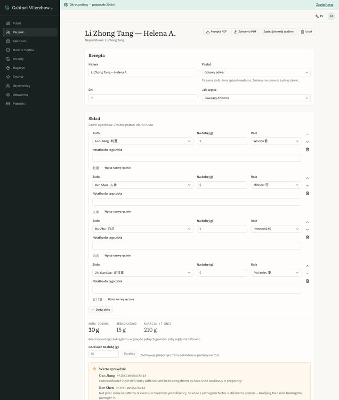Move Gan Jiang row down
Viewport: 339px width, 400px height.
click(307, 142)
